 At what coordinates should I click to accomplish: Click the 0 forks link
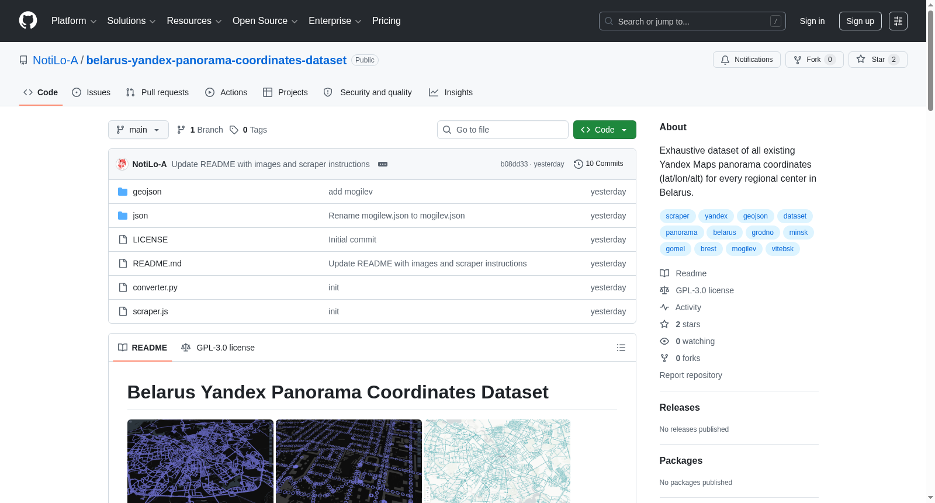688,358
